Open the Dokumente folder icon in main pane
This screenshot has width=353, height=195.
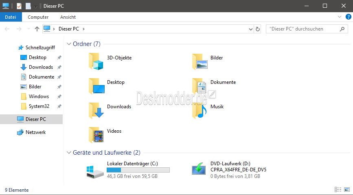[x=199, y=86]
